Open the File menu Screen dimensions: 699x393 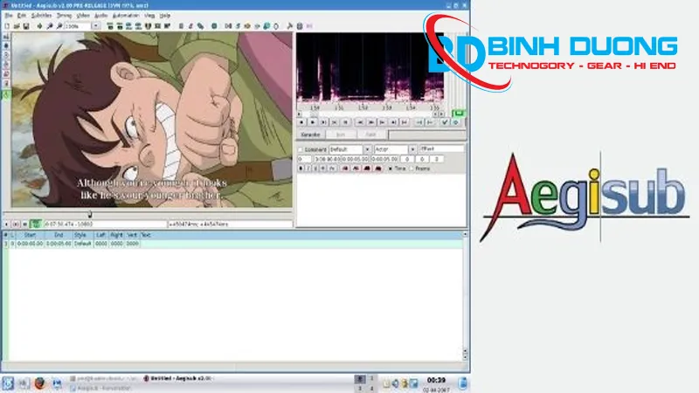click(x=9, y=16)
